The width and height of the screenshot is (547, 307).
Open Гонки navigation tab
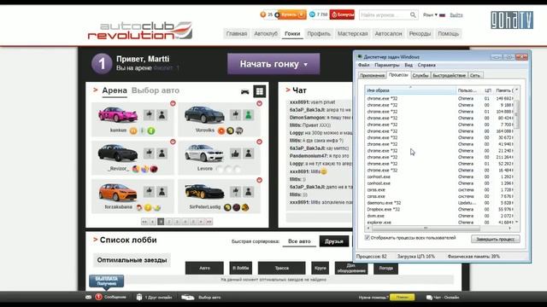pyautogui.click(x=292, y=34)
